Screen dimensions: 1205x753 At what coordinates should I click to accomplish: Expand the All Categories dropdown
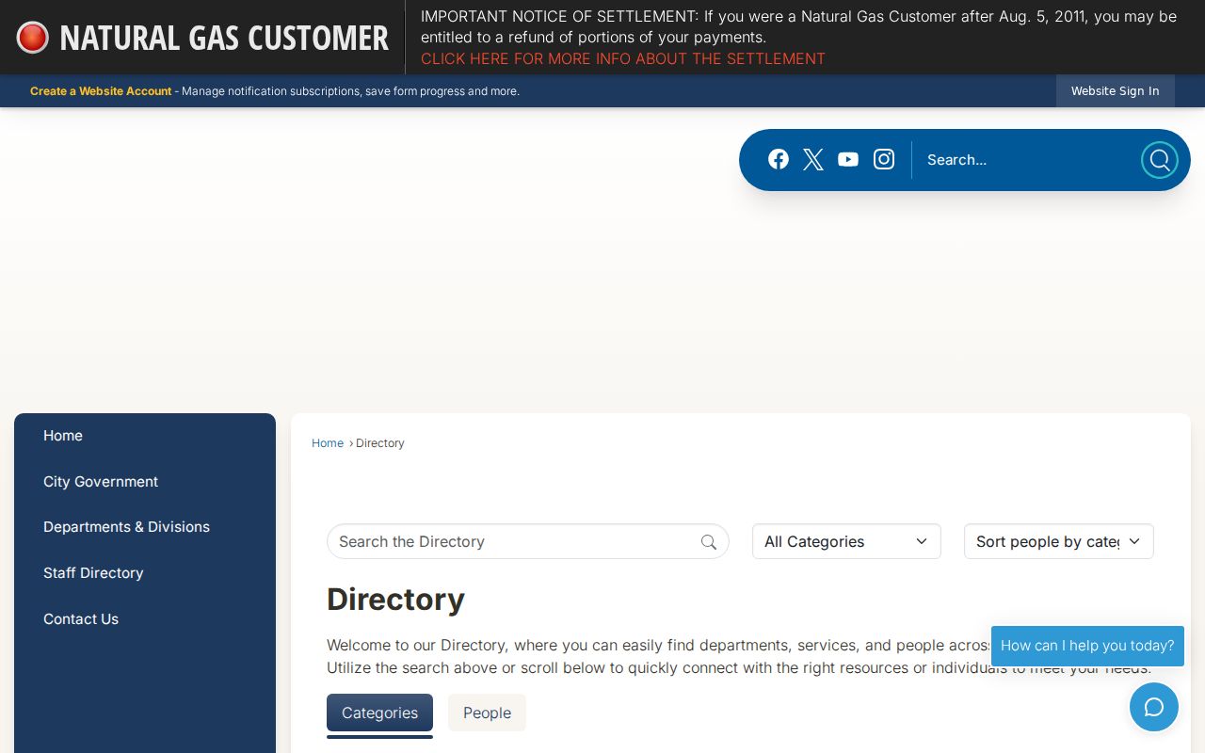pos(846,541)
